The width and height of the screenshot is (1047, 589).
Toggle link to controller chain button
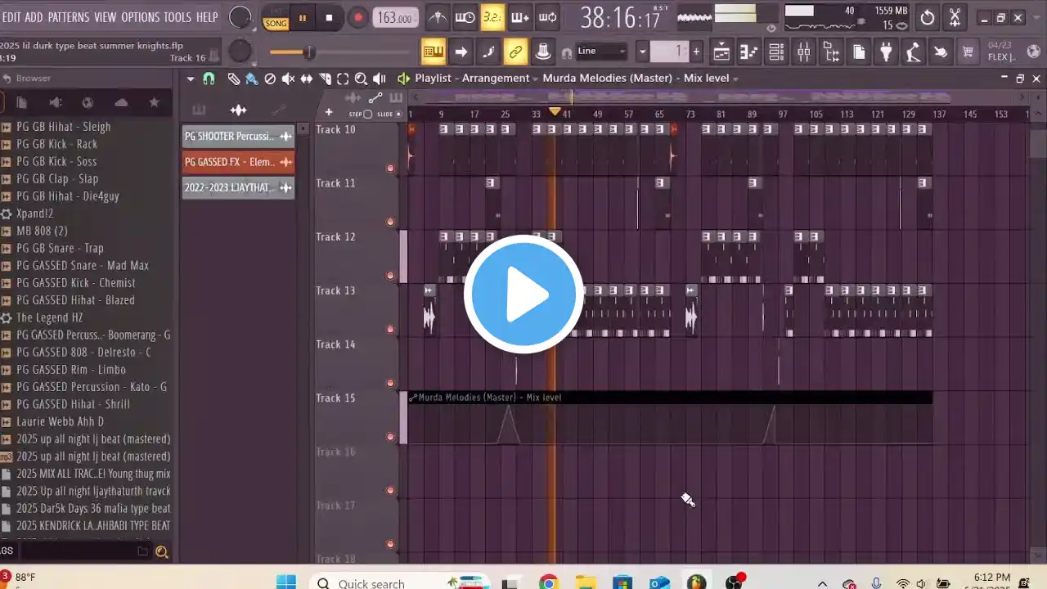(x=515, y=52)
